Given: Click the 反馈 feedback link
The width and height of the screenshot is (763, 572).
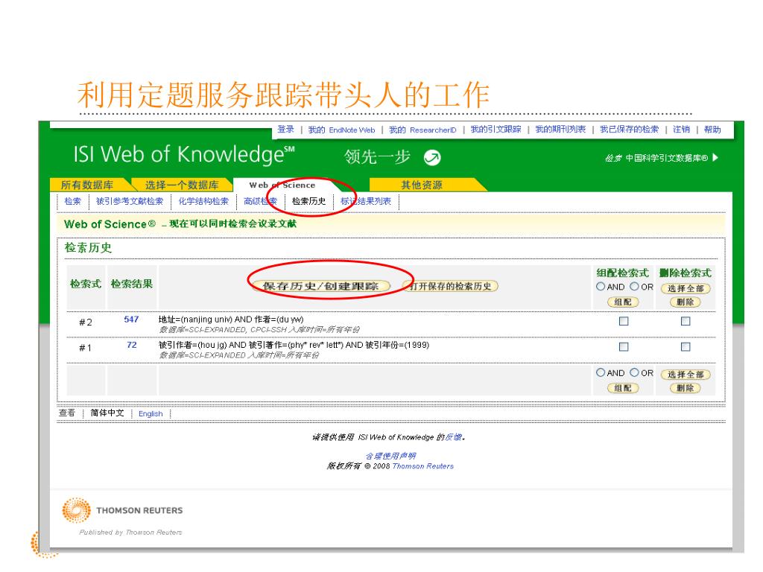Looking at the screenshot, I should (x=454, y=437).
